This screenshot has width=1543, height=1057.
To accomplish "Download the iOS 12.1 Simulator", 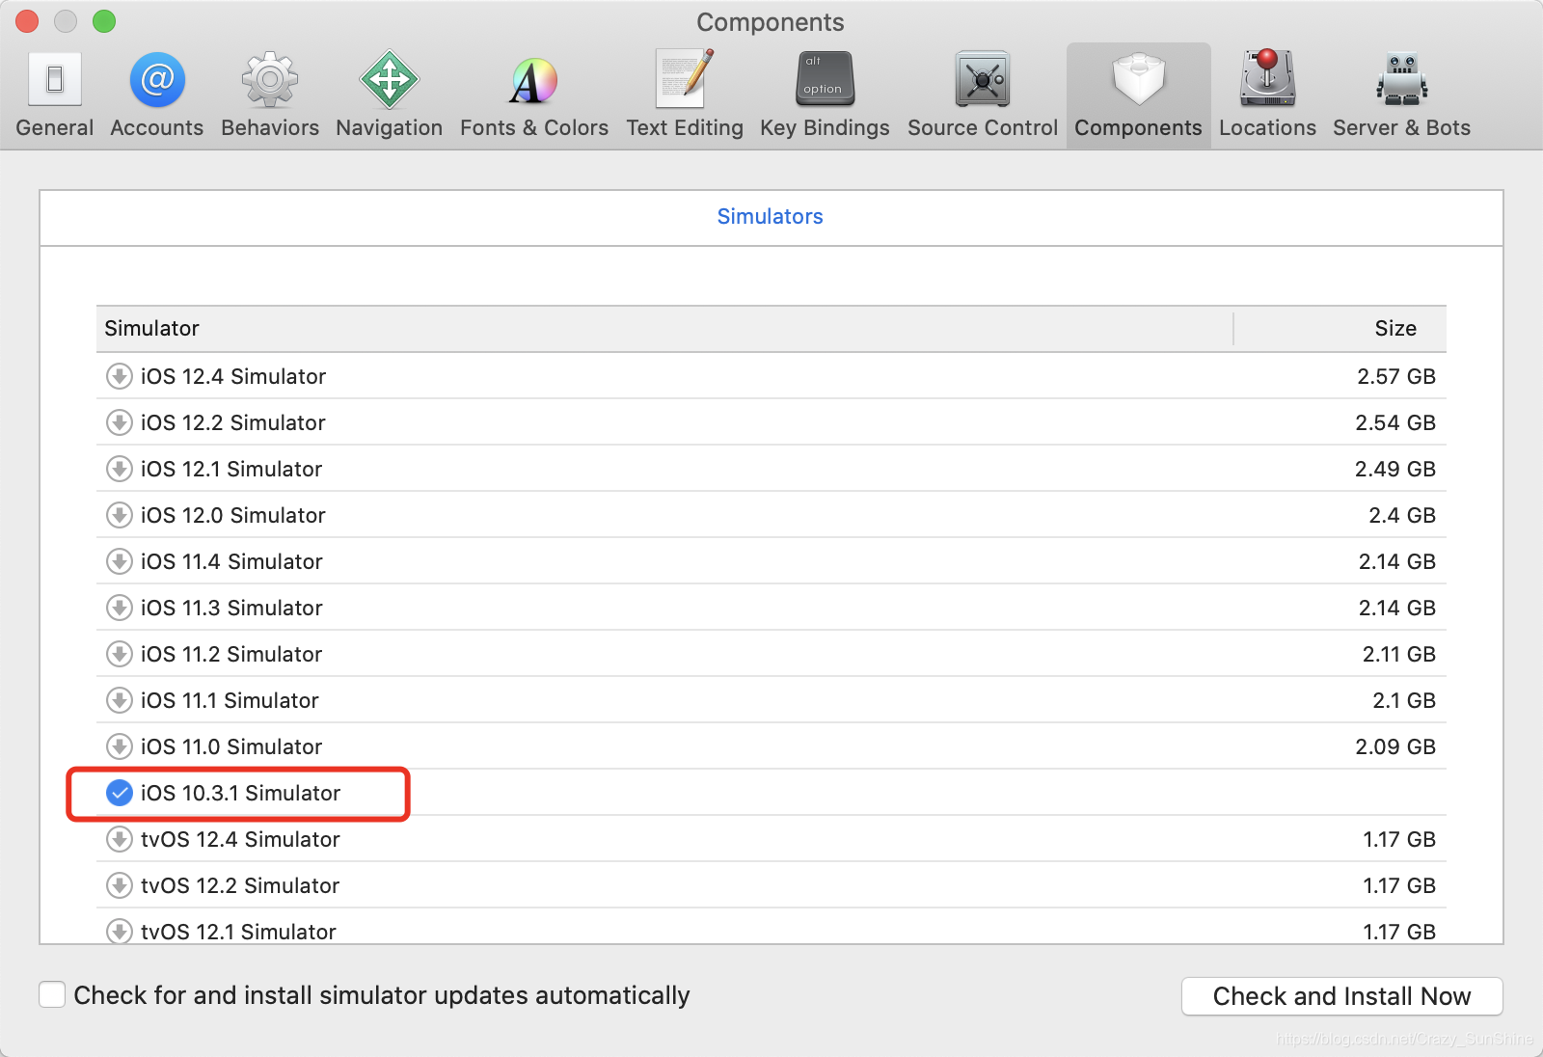I will click(x=120, y=469).
